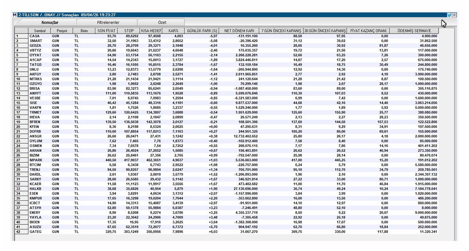469x251 pixels.
Task: Click row number 21 cell
Action: pyautogui.click(x=21, y=131)
